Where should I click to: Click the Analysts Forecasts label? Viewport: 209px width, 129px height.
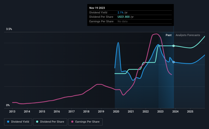click(x=188, y=35)
